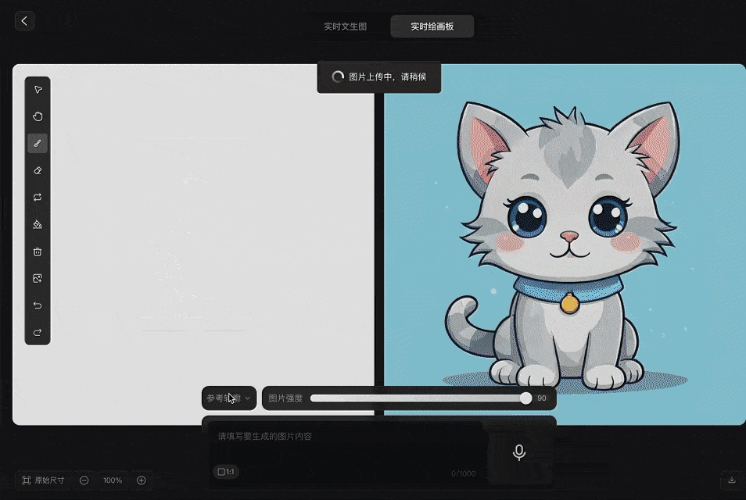
Task: Switch to the 实时绘画板 tab
Action: pos(432,27)
